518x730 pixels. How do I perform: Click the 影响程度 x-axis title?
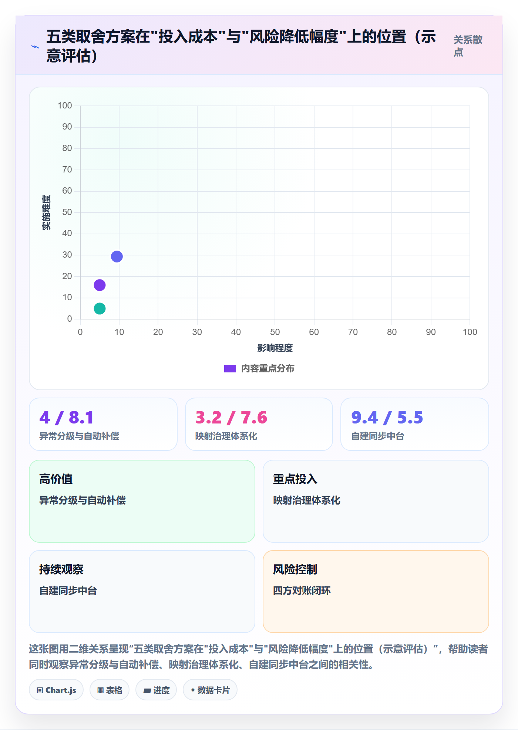(x=275, y=348)
